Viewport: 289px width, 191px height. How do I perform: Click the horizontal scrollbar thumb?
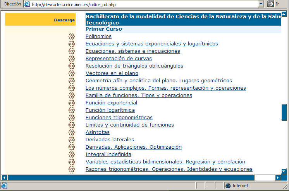(x=131, y=177)
